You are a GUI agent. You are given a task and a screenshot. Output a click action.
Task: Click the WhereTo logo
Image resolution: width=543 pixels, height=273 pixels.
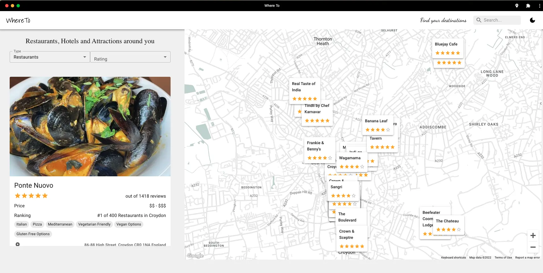tap(18, 20)
